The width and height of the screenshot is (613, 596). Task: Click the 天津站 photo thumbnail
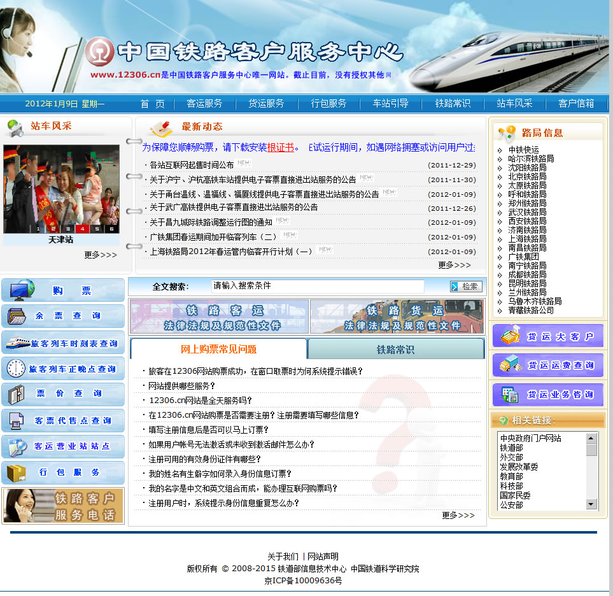61,189
